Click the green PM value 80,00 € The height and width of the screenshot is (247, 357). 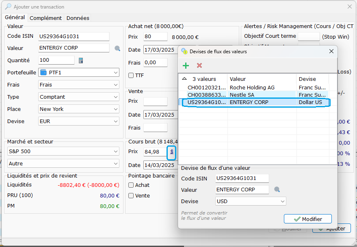[110, 206]
